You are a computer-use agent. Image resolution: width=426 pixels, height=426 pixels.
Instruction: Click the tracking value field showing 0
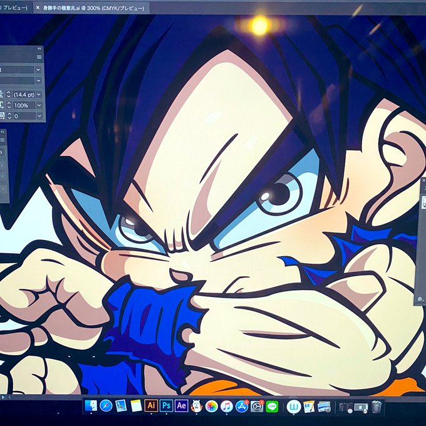pos(24,117)
